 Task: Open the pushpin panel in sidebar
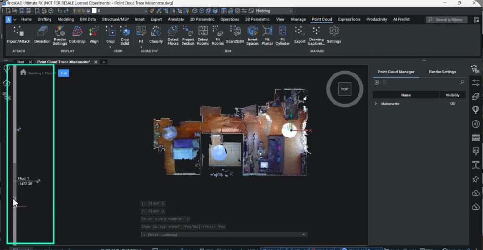pos(475,179)
